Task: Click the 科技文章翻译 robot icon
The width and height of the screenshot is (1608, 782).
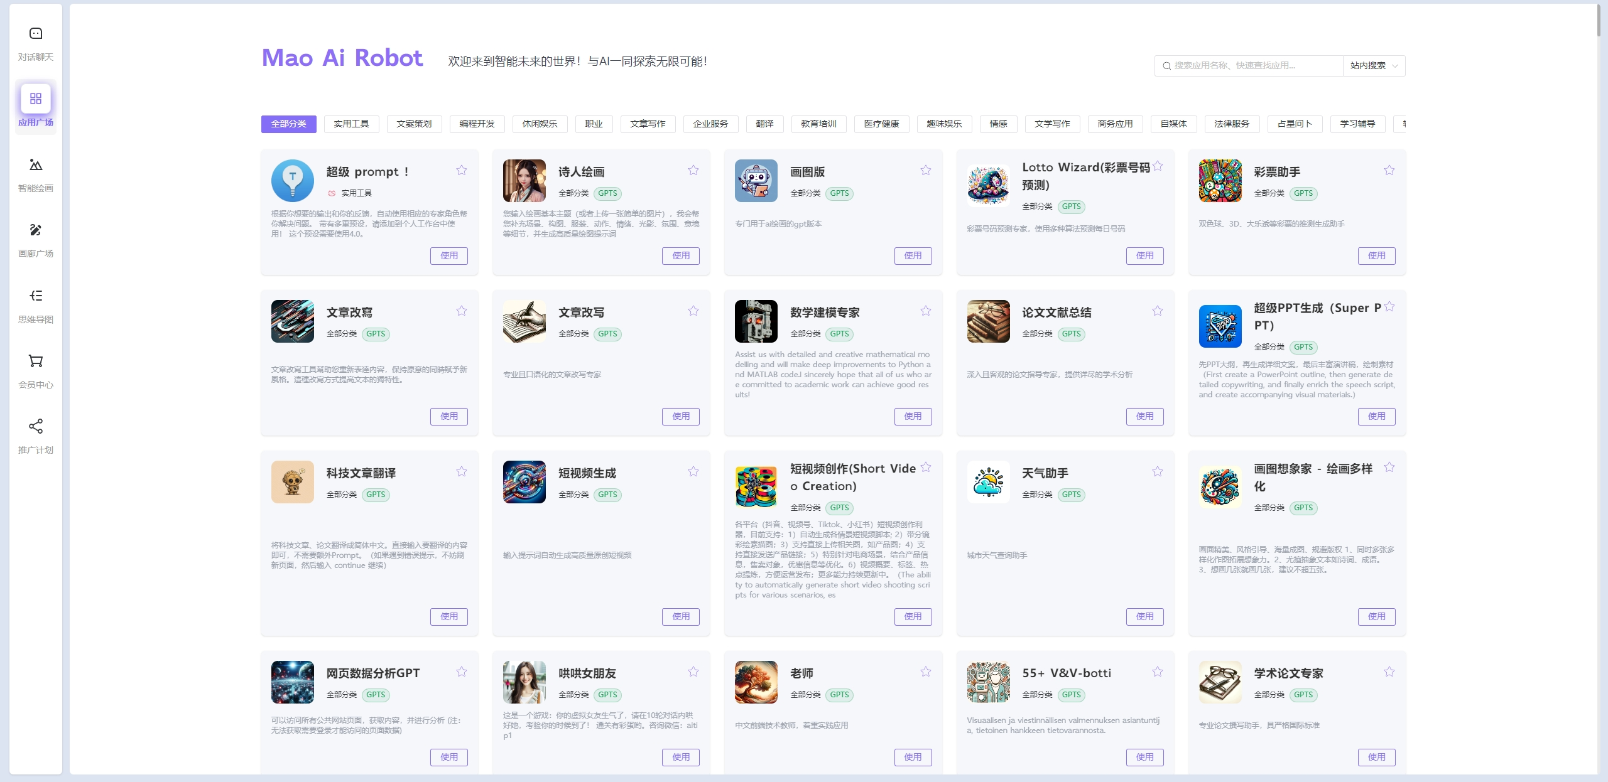Action: click(293, 482)
